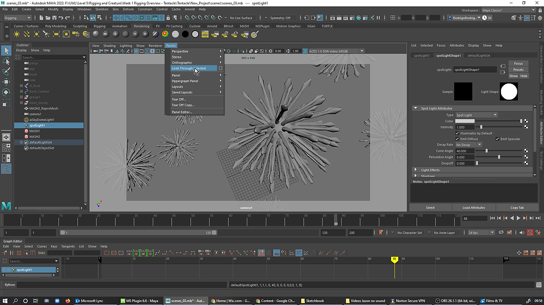Choose Look Through Selected menu item
544x305 pixels.
[194, 68]
